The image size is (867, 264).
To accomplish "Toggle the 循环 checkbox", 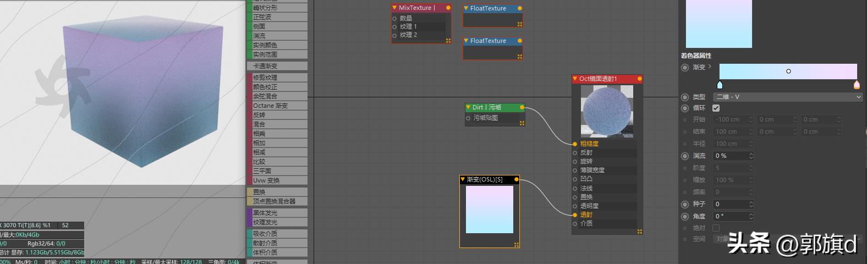I will click(x=716, y=108).
